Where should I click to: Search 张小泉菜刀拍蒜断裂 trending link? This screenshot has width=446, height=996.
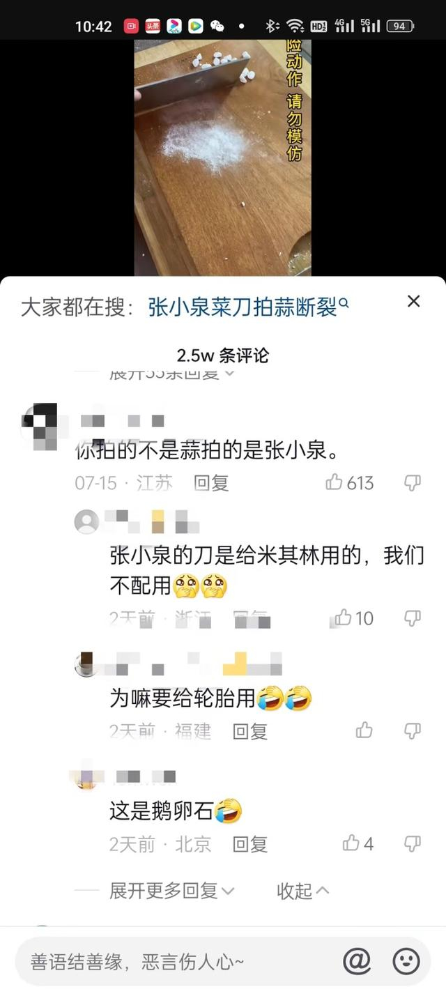pyautogui.click(x=249, y=307)
